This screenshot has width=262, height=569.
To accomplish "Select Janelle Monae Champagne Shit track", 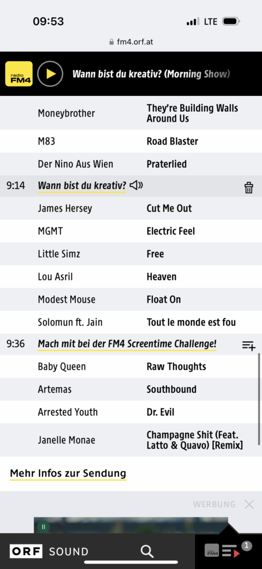I will coord(131,440).
